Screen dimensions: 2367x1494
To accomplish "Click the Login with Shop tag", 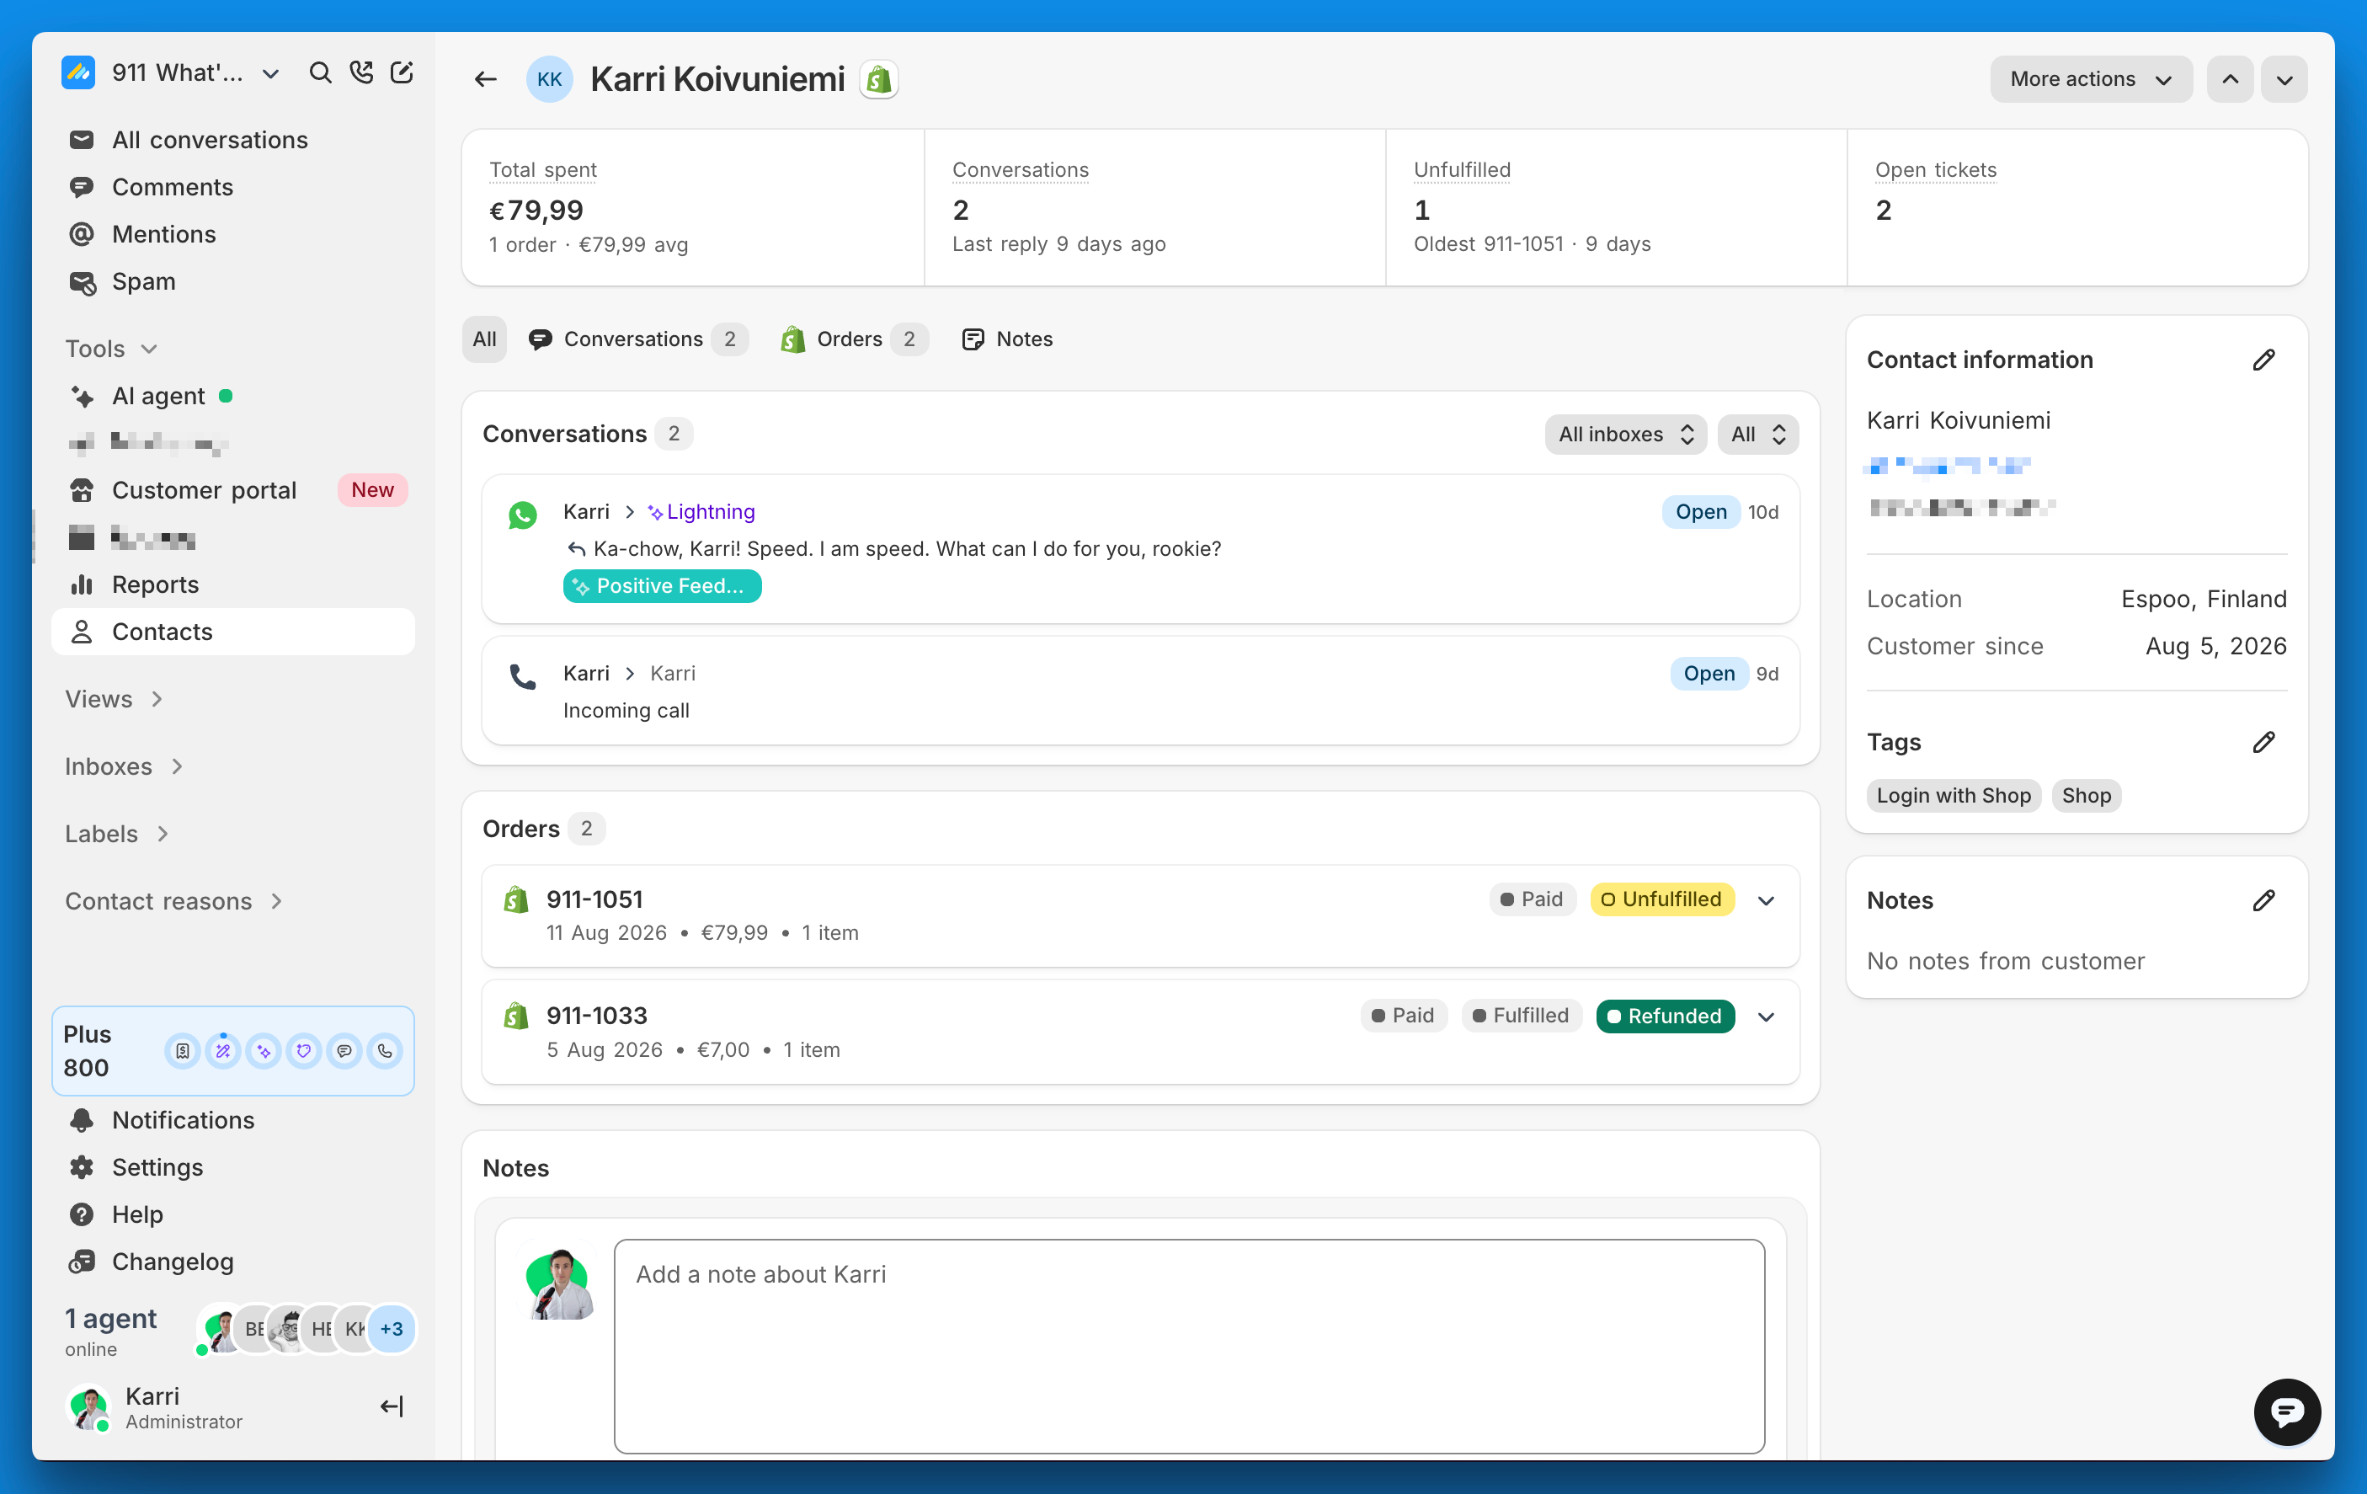I will click(1954, 795).
